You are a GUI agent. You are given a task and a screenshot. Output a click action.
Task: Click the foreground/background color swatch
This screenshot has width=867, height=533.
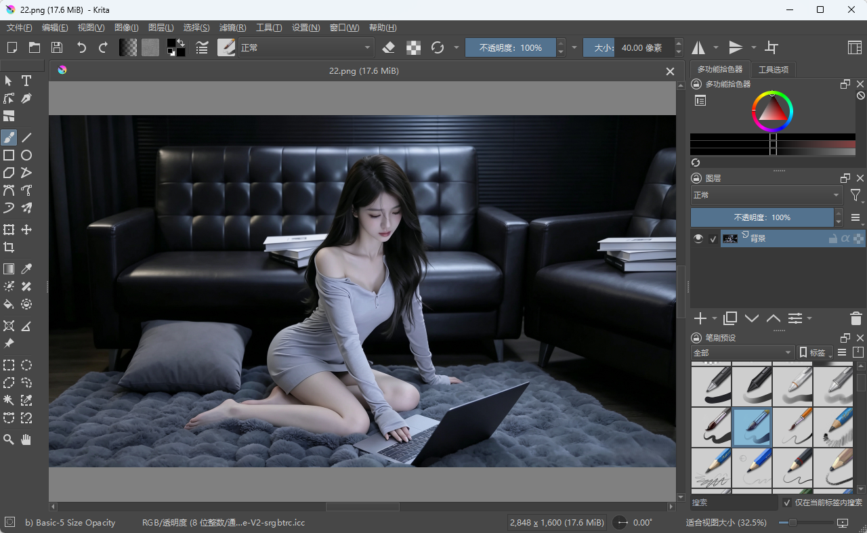(x=176, y=47)
